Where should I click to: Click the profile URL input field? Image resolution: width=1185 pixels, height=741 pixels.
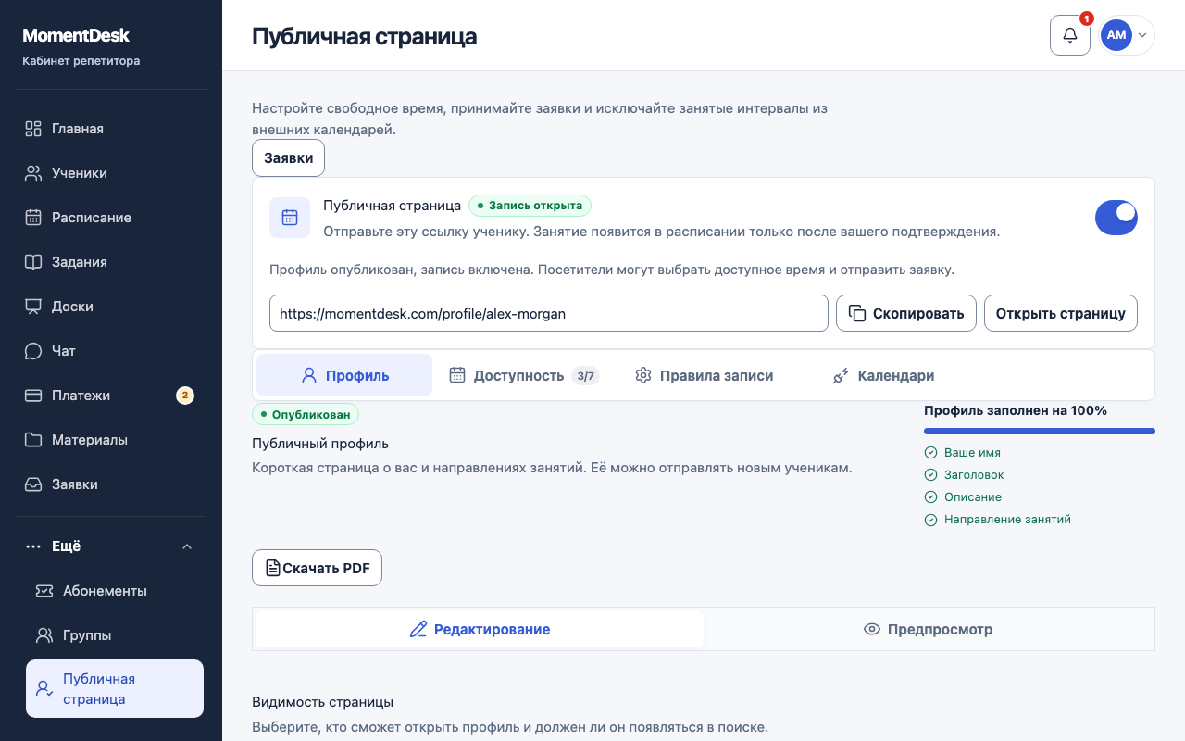click(549, 313)
